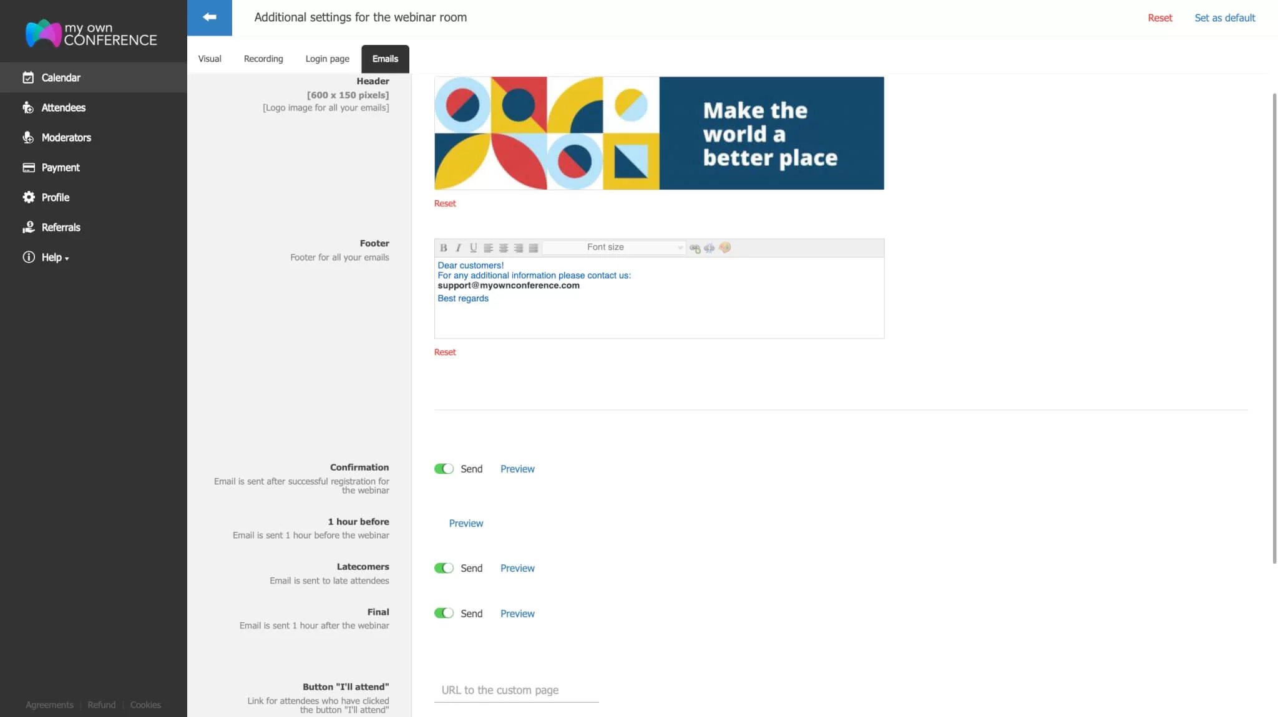The width and height of the screenshot is (1278, 717).
Task: Disable Confirmation email Send toggle
Action: (x=444, y=469)
